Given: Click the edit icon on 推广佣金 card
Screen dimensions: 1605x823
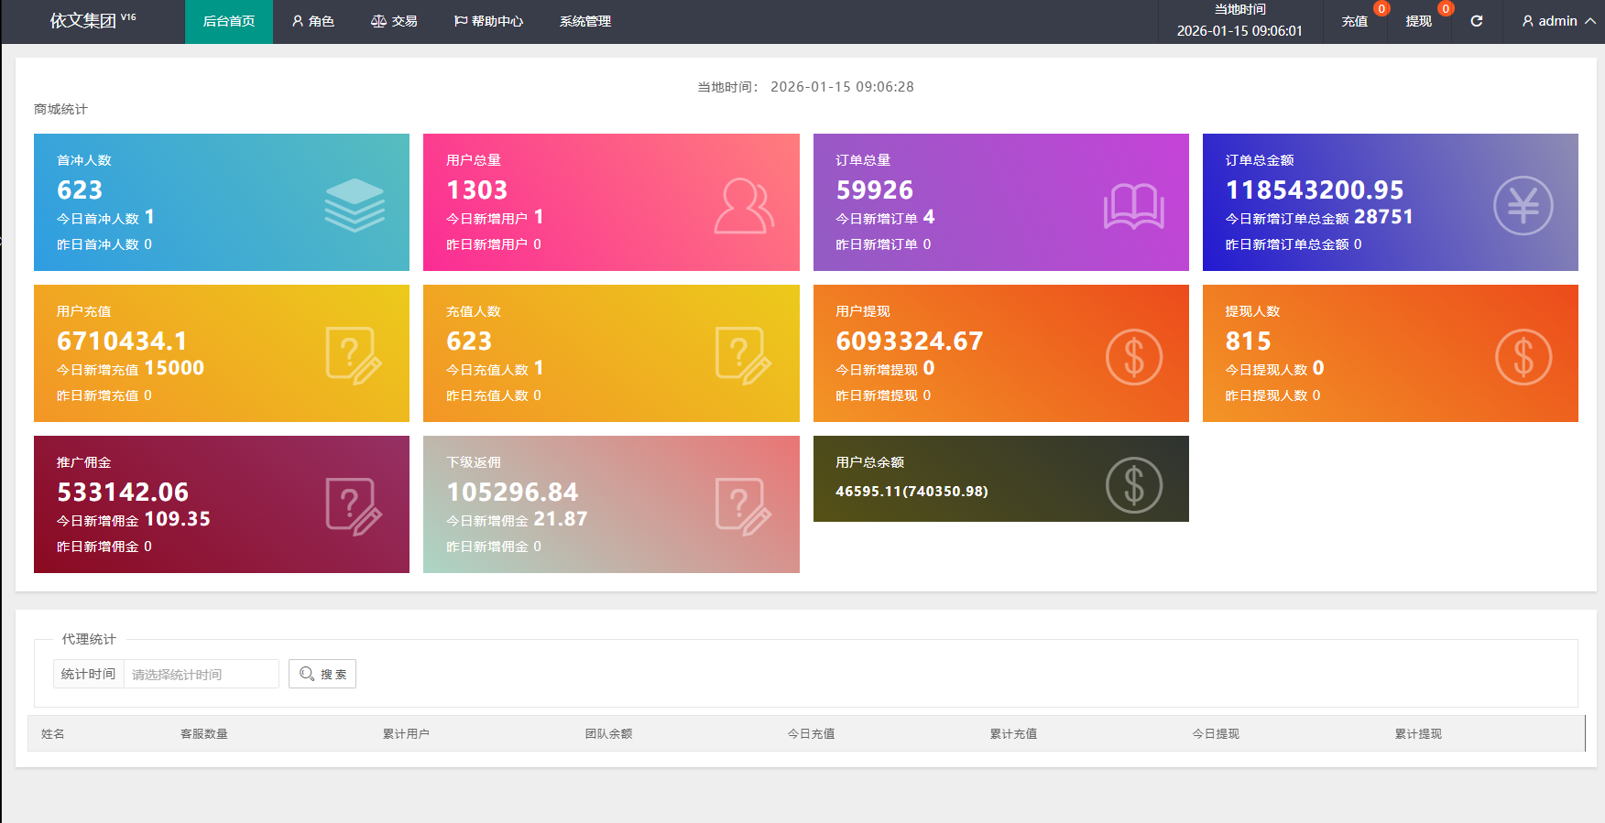Looking at the screenshot, I should pos(354,507).
